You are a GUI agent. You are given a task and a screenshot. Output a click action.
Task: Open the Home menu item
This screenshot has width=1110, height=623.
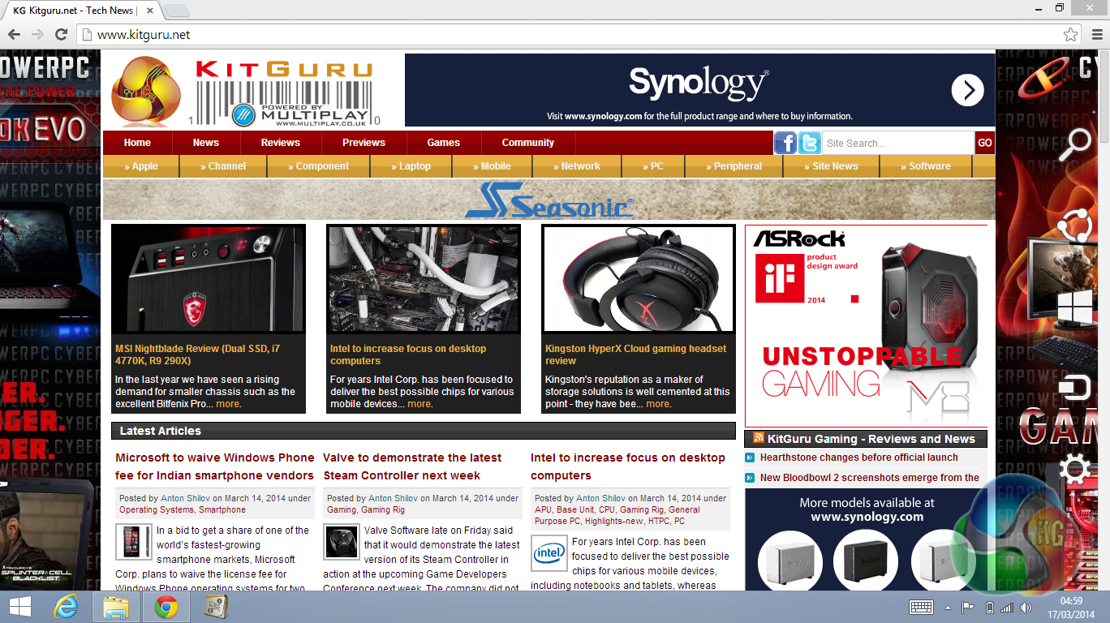tap(137, 143)
